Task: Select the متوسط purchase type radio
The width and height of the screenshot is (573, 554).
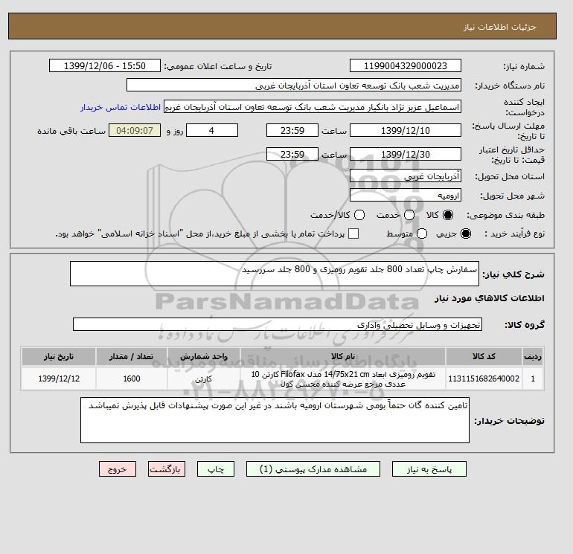Action: point(422,233)
